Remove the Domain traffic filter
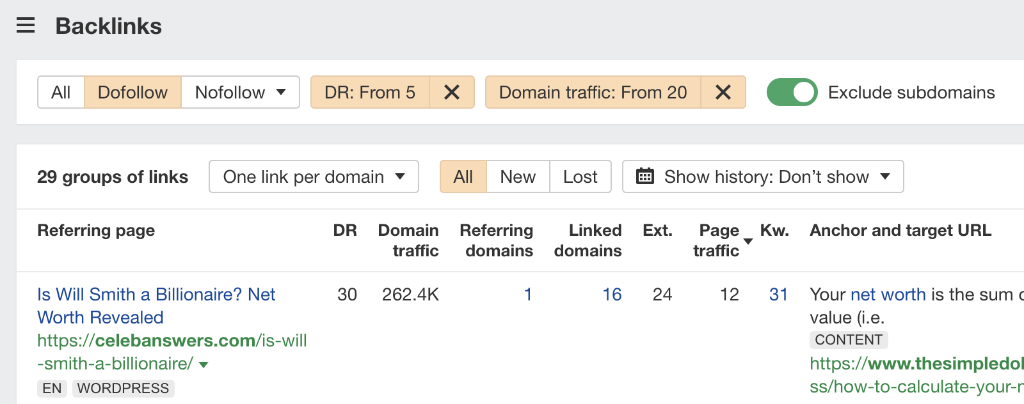Screen dimensions: 1024x404 723,93
